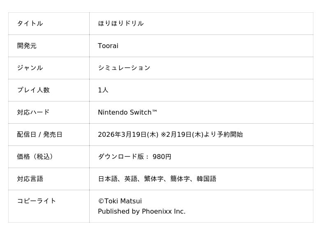This screenshot has height=235, width=329.
Task: Click the ジャンル label cell
Action: (30, 68)
